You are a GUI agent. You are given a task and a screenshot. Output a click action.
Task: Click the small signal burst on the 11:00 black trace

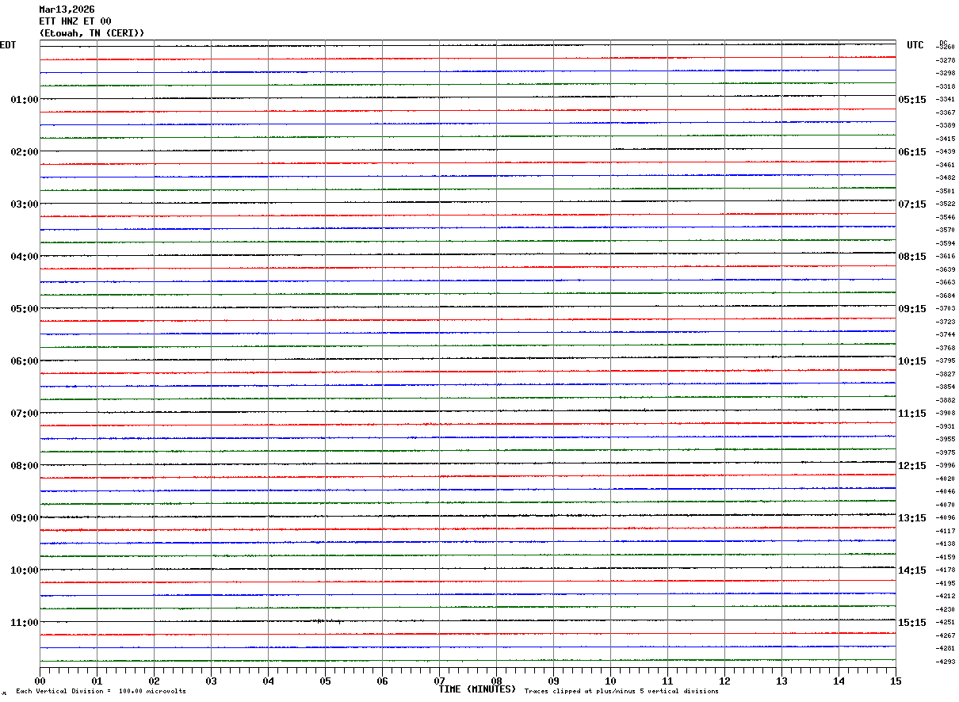click(326, 621)
